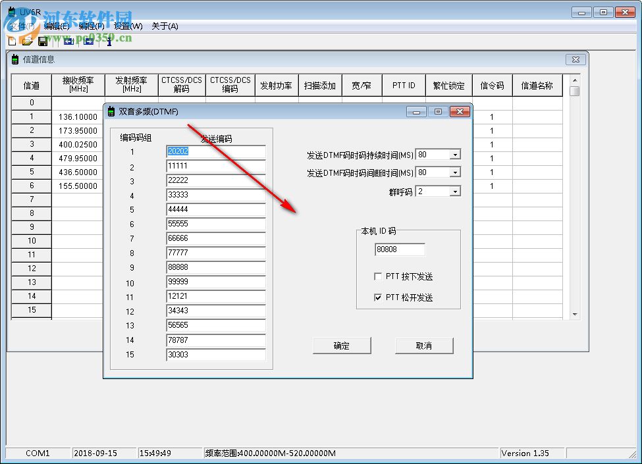Open the 编辑(E) menu
The height and width of the screenshot is (464, 642).
pyautogui.click(x=57, y=26)
